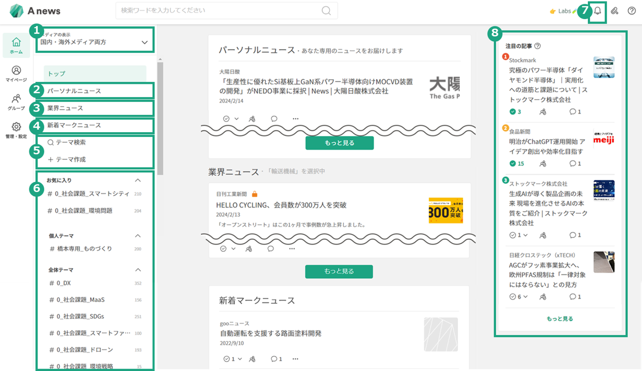Viewport: 642px width, 371px height.
Task: Open 自動運転を支援する路面塗料開発 article
Action: pos(271,333)
